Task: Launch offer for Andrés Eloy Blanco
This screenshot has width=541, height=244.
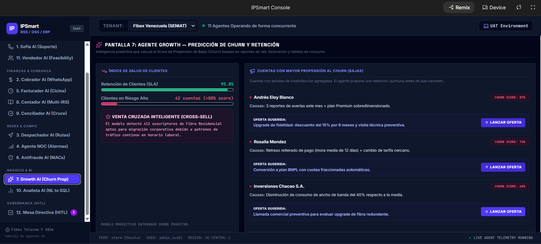Action: click(503, 122)
